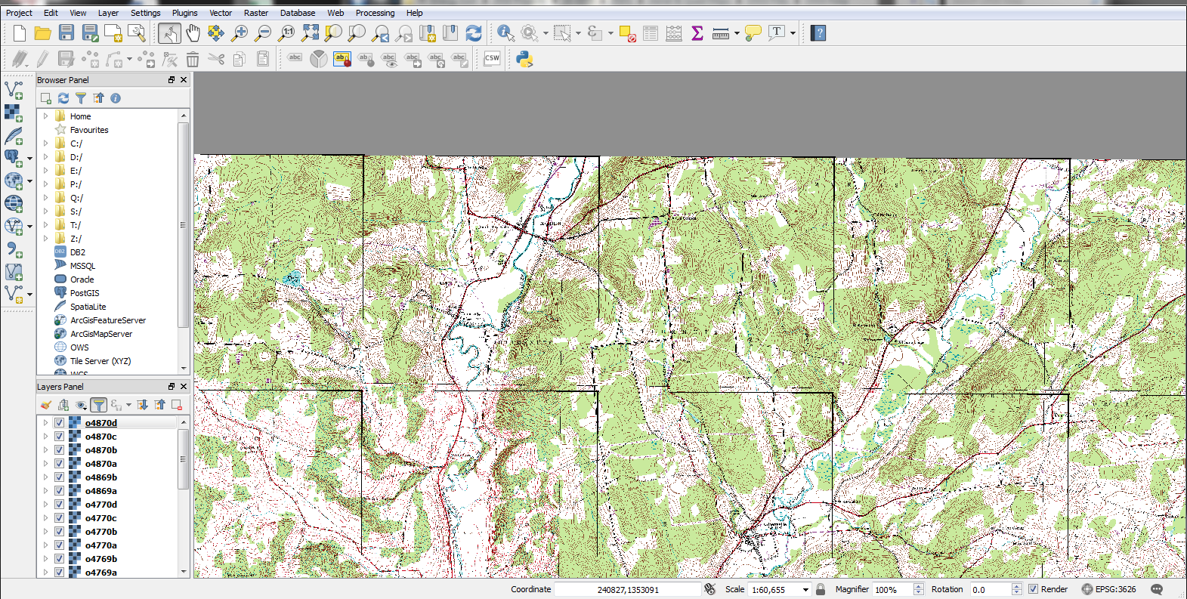Open a project via the folder icon
Screen dimensions: 1187x599
tap(43, 33)
